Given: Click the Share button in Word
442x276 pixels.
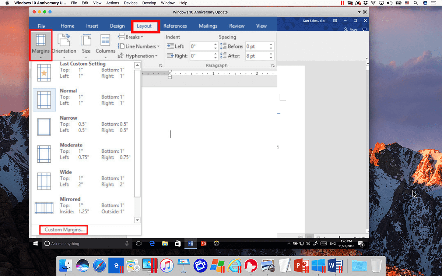Looking at the screenshot, I should 350,29.
